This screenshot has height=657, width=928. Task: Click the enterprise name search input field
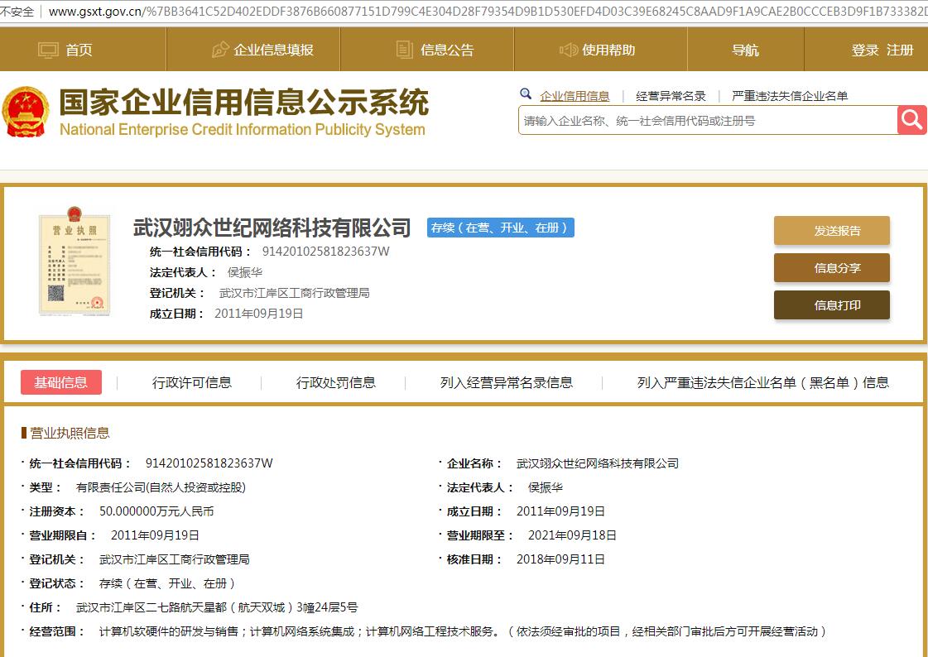click(x=708, y=121)
